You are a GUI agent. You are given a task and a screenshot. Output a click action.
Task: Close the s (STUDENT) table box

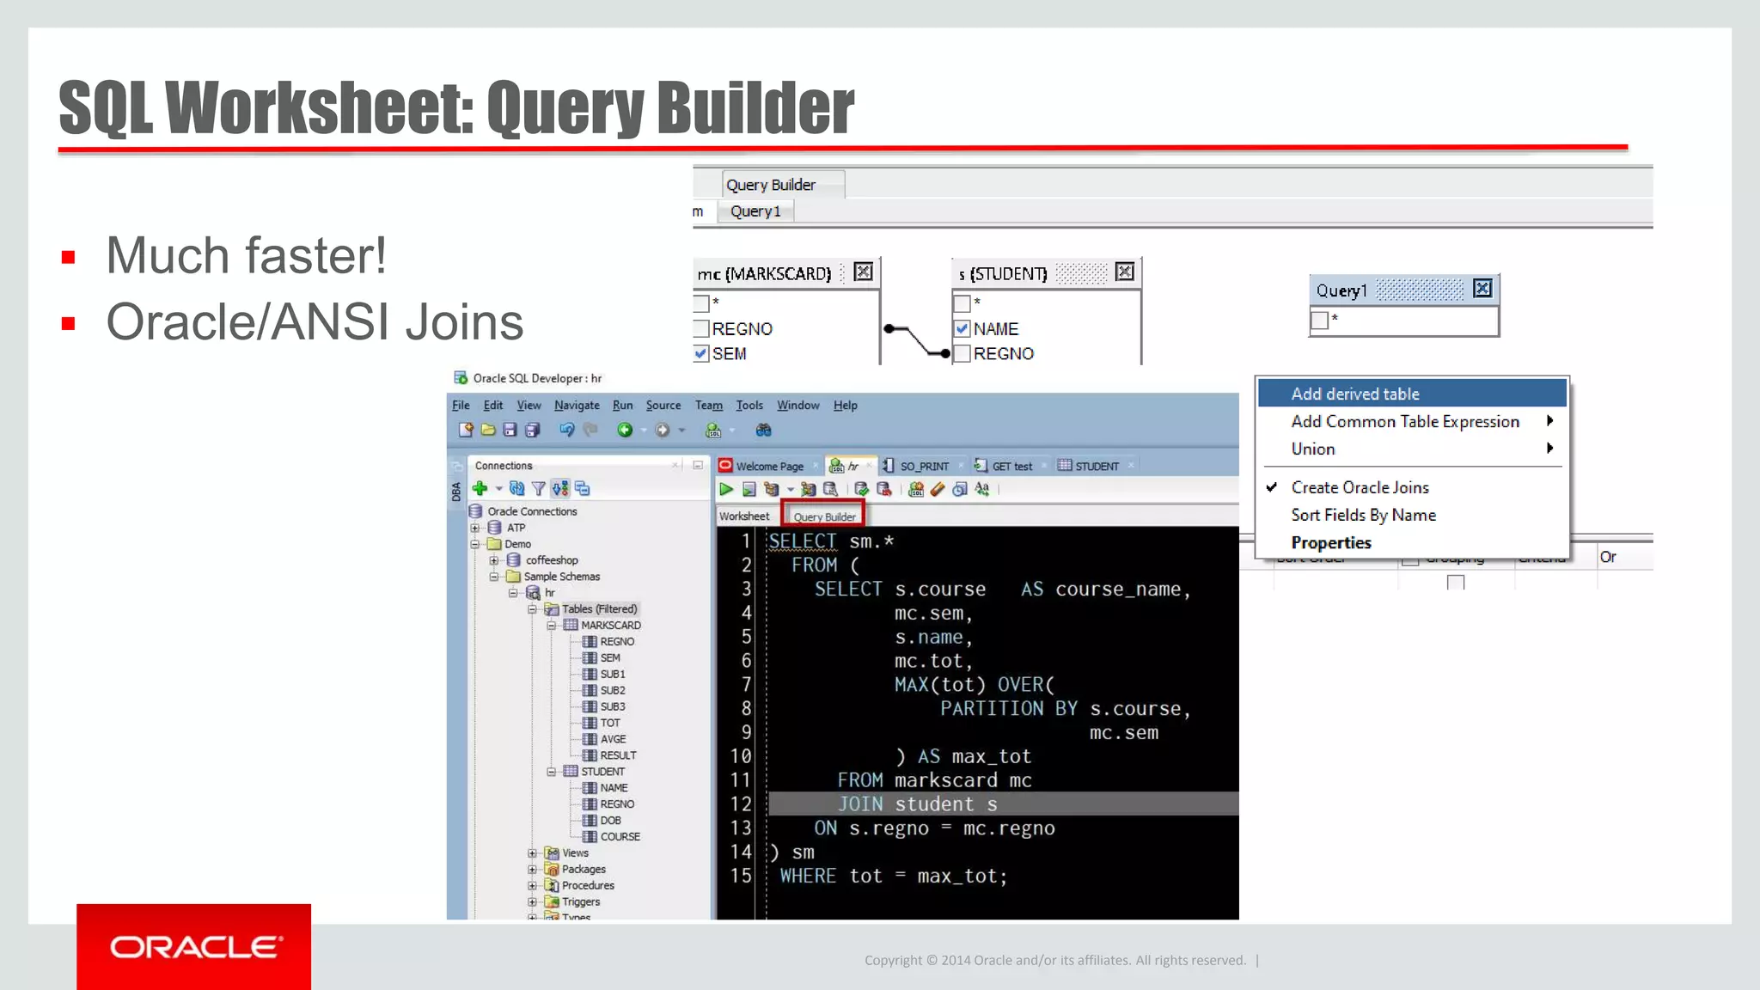(x=1124, y=272)
